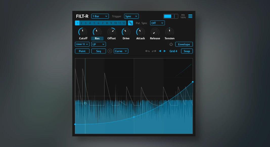Toggle Paint mode
270x147 pixels.
tap(82, 51)
